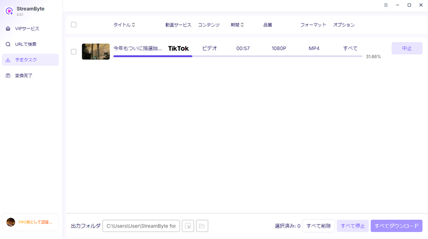
Task: Open the hamburger menu in title bar
Action: pos(386,5)
